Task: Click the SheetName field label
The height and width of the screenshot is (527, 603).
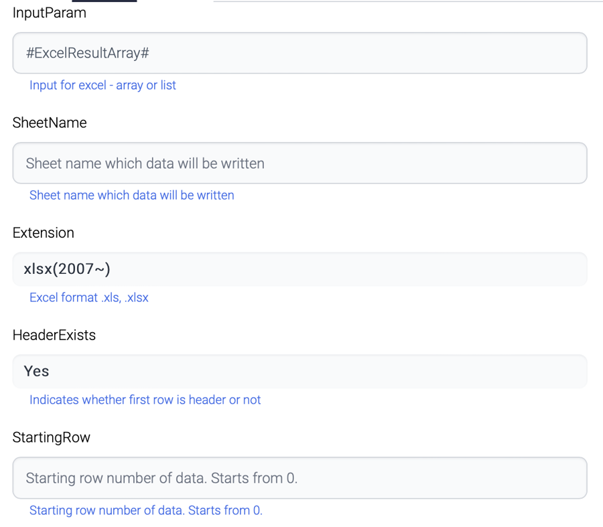Action: tap(50, 123)
